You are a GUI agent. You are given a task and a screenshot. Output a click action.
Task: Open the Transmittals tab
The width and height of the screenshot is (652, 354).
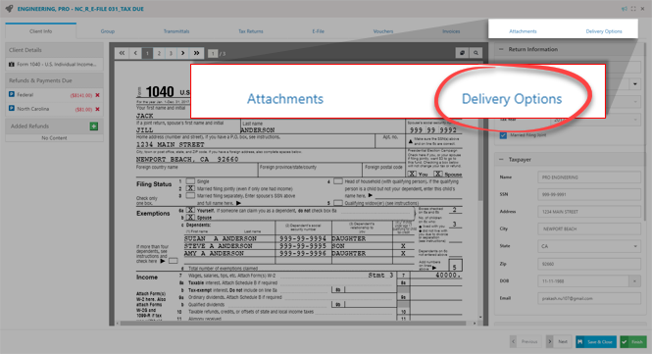coord(176,31)
